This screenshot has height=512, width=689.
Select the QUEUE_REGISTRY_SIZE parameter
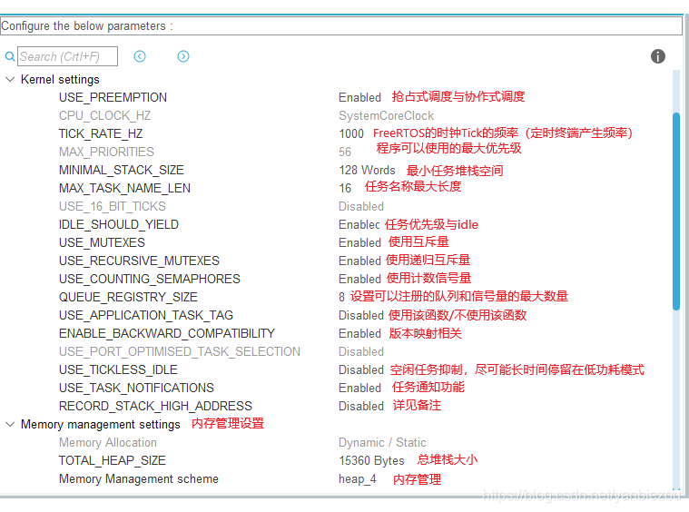pos(128,297)
